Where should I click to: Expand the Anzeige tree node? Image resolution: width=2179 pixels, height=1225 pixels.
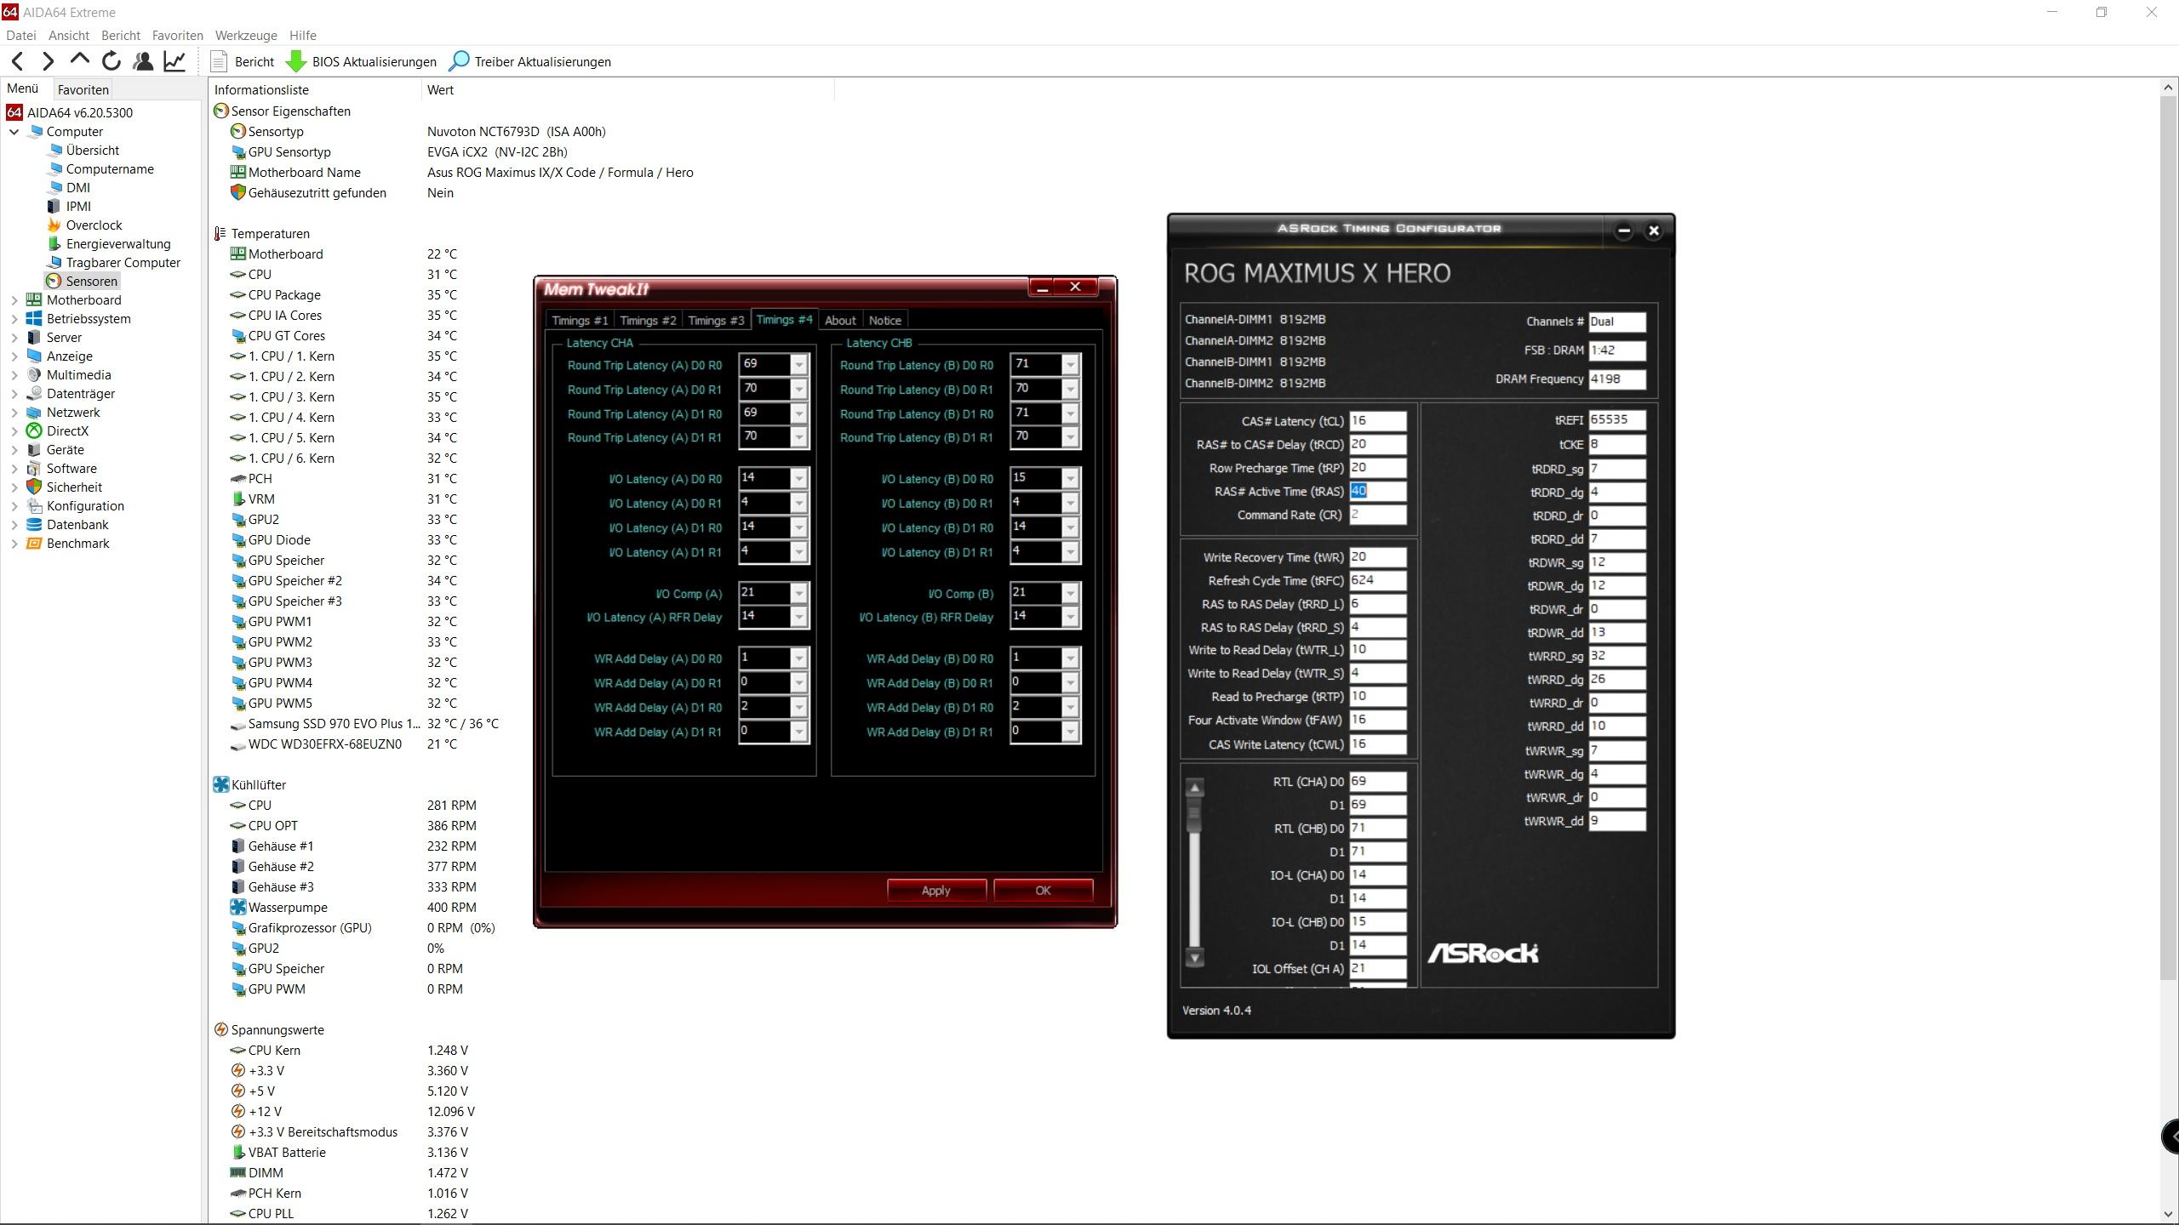pos(14,356)
